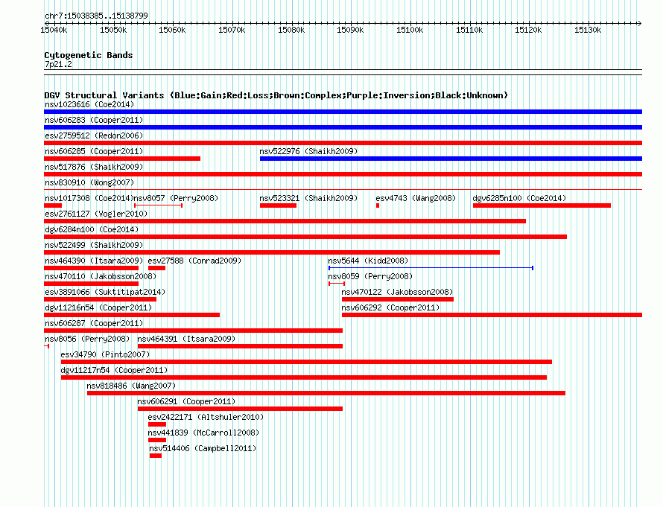Click the nsv464390 (Itsara2009) label
Screen dimensions: 663x507
(x=94, y=261)
